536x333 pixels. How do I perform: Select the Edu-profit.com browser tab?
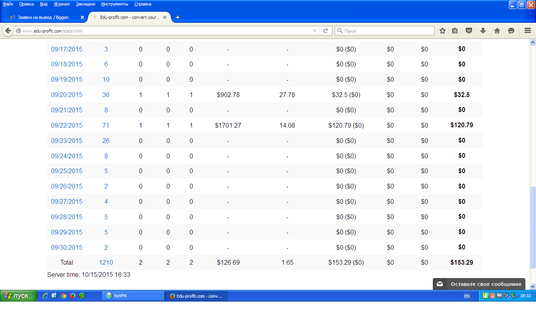[129, 17]
